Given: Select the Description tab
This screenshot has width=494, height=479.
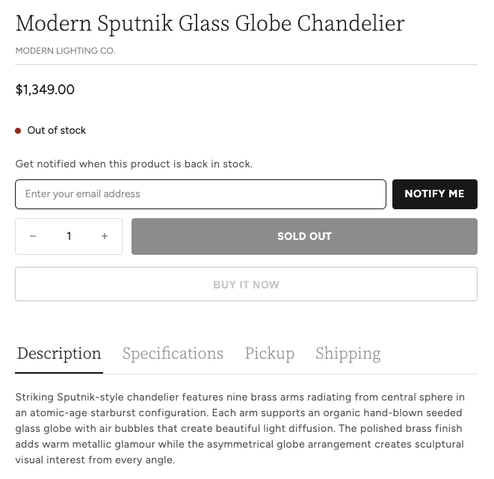Looking at the screenshot, I should (x=59, y=353).
